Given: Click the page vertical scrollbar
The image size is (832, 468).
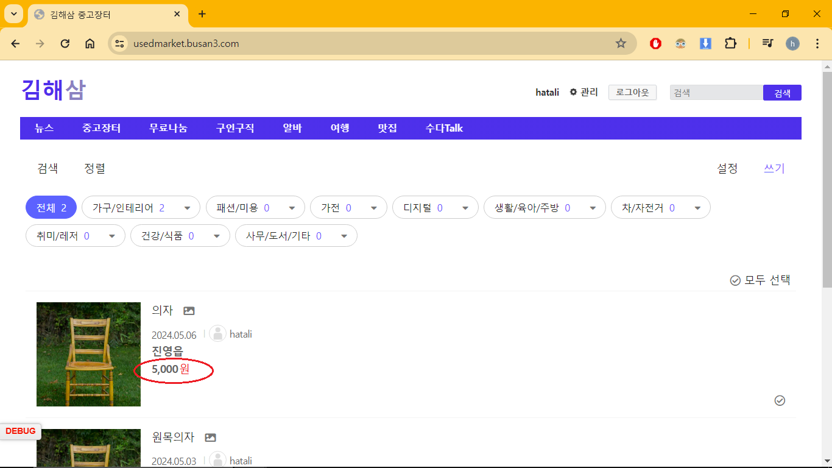Looking at the screenshot, I should (x=827, y=180).
